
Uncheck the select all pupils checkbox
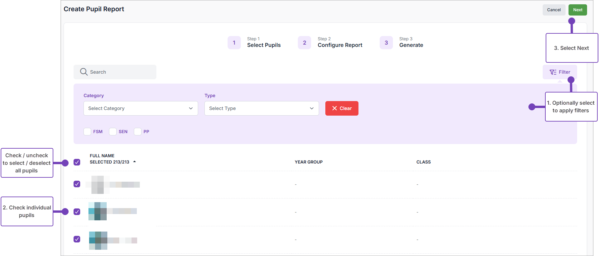click(x=77, y=162)
